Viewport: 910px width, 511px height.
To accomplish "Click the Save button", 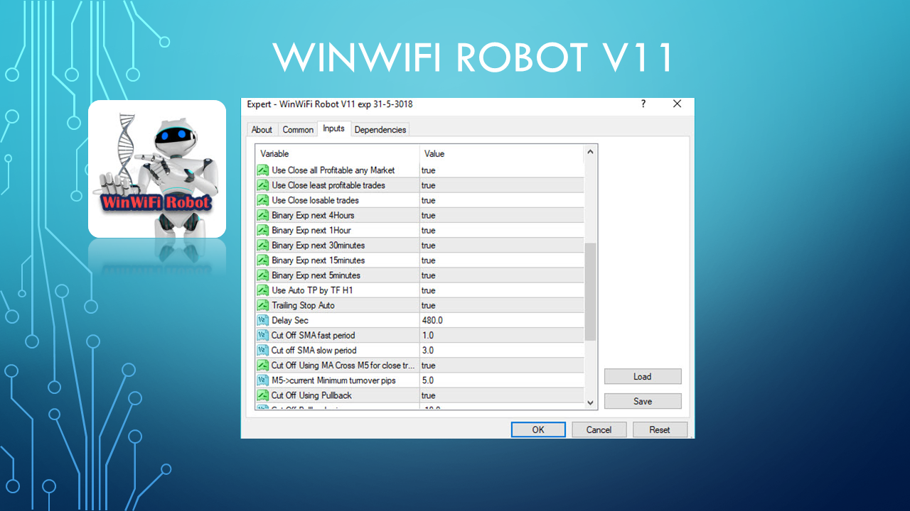I will coord(643,401).
